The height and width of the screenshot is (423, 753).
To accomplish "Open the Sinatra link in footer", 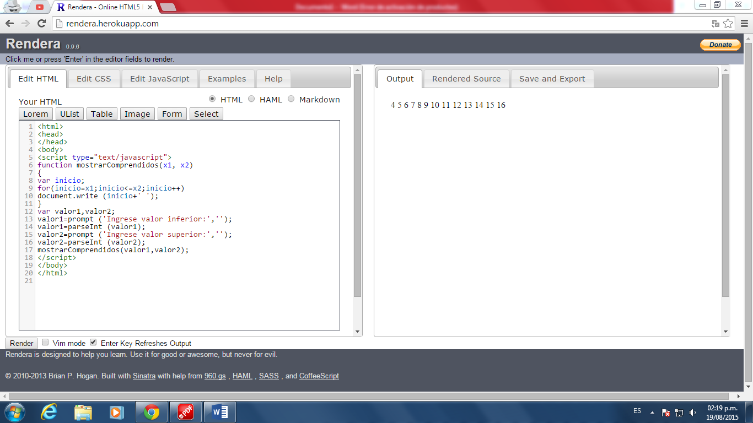I will tap(144, 376).
